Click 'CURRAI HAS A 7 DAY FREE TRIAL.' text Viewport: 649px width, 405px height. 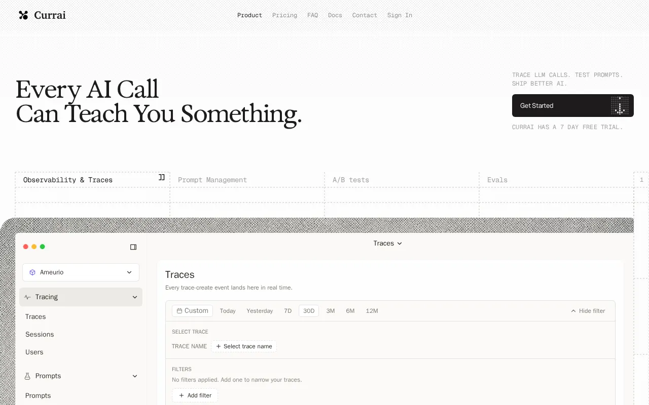[567, 127]
